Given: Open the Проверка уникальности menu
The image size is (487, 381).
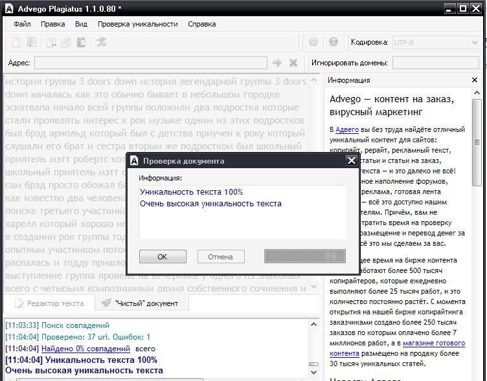Looking at the screenshot, I should click(x=137, y=24).
